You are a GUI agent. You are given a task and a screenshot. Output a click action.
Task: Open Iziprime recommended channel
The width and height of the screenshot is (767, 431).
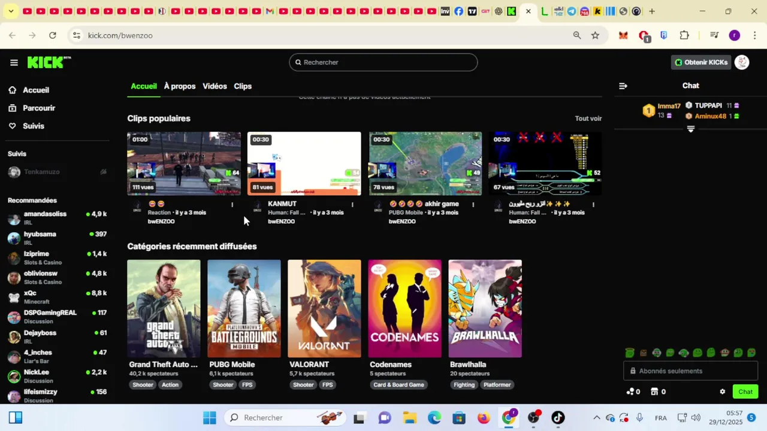pos(57,257)
